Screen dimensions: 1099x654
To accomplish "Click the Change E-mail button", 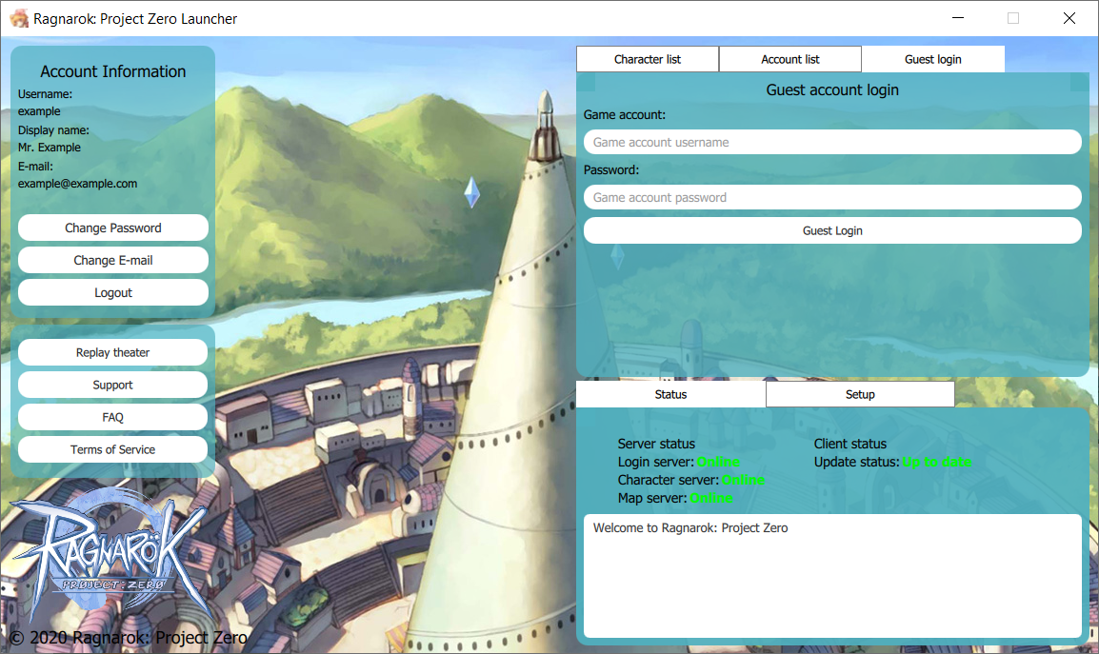I will pos(112,260).
